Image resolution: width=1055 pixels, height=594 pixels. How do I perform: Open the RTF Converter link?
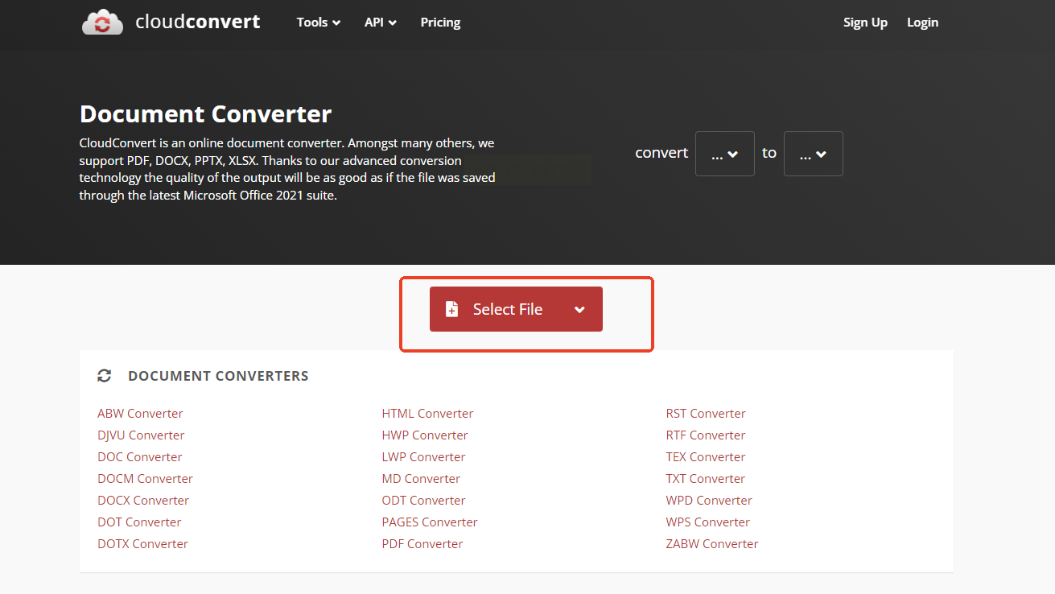pos(706,435)
